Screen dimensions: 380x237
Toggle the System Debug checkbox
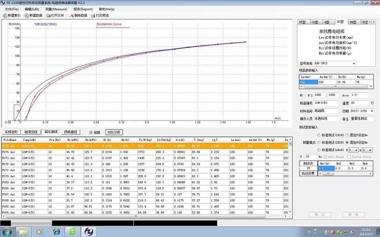[x=349, y=157]
